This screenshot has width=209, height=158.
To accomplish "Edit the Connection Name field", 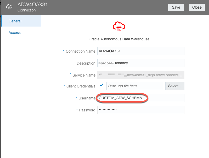I will tap(141, 51).
